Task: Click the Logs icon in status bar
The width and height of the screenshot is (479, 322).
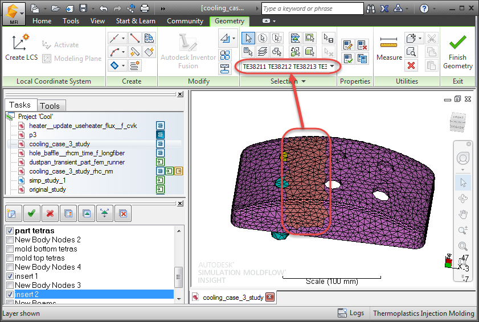Action: (x=342, y=313)
